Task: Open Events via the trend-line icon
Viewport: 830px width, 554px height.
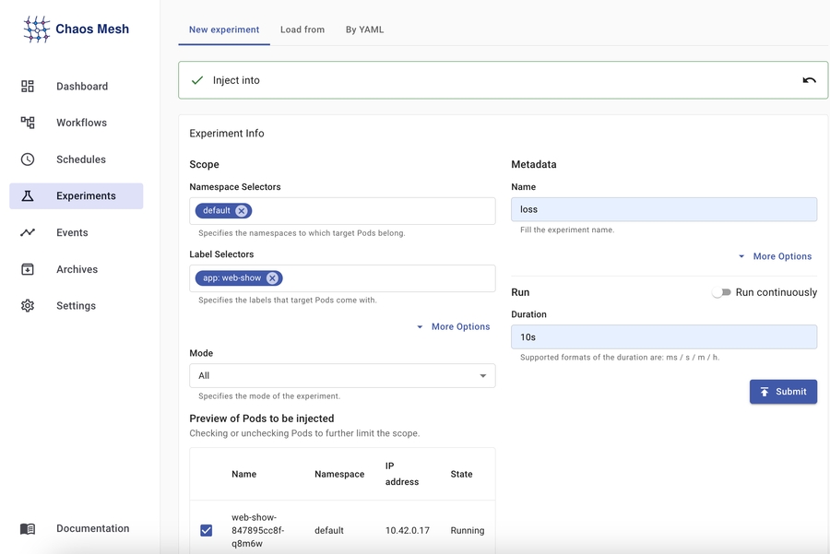Action: (x=28, y=232)
